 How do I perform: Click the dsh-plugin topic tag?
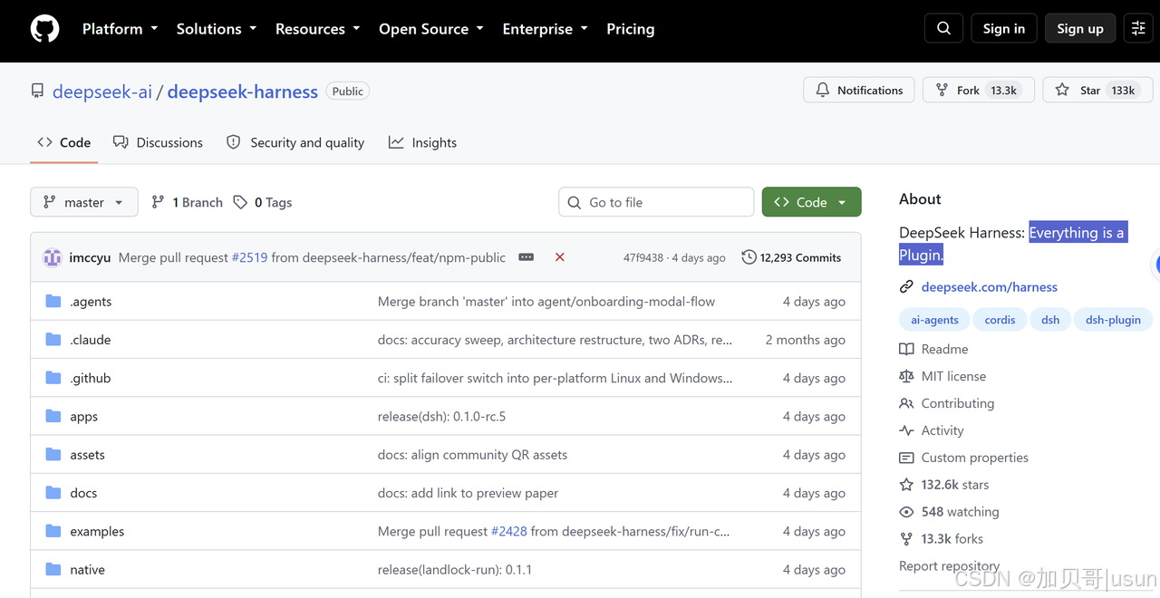tap(1114, 320)
